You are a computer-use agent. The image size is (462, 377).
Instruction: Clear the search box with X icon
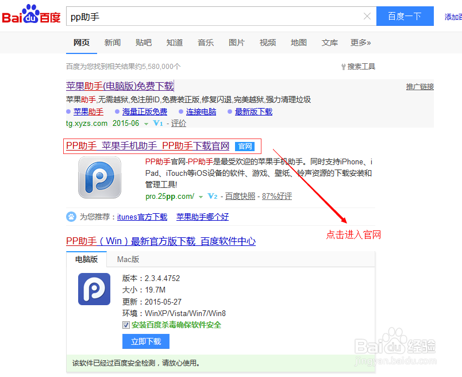click(x=367, y=16)
